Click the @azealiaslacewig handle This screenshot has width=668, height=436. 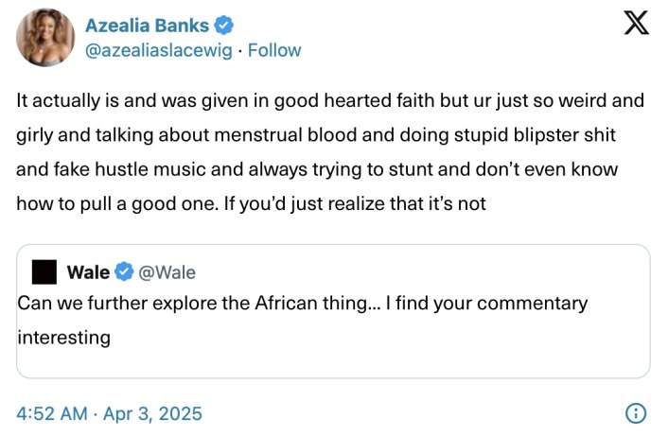(161, 50)
